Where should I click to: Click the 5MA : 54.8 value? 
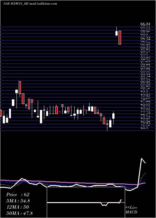18,201
